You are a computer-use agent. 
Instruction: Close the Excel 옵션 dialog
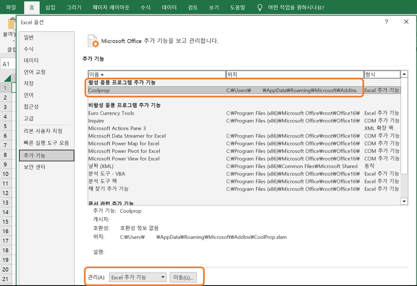click(406, 22)
